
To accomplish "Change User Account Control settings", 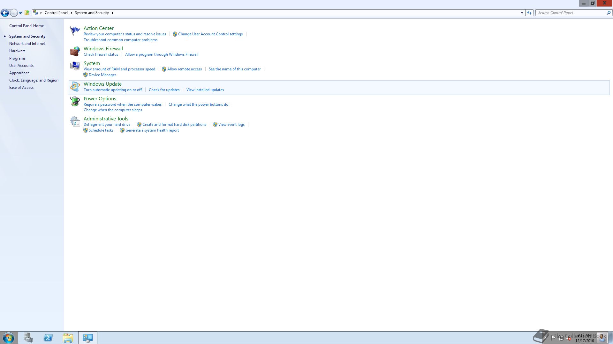I will 210,34.
